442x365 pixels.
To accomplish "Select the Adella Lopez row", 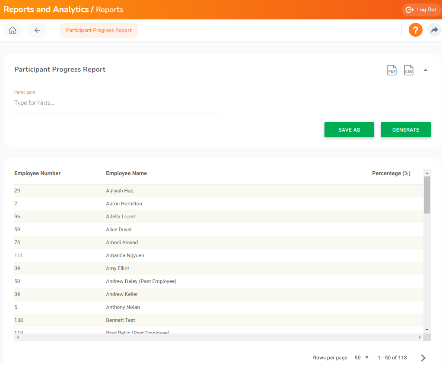I will (x=219, y=217).
